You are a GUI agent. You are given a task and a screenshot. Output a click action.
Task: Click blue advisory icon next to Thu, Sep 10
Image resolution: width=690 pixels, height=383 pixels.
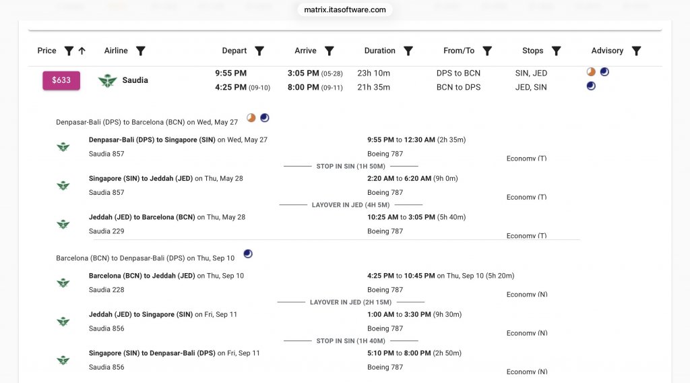[248, 254]
